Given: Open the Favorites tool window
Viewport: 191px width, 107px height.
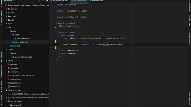Looking at the screenshot, I should tap(1, 100).
